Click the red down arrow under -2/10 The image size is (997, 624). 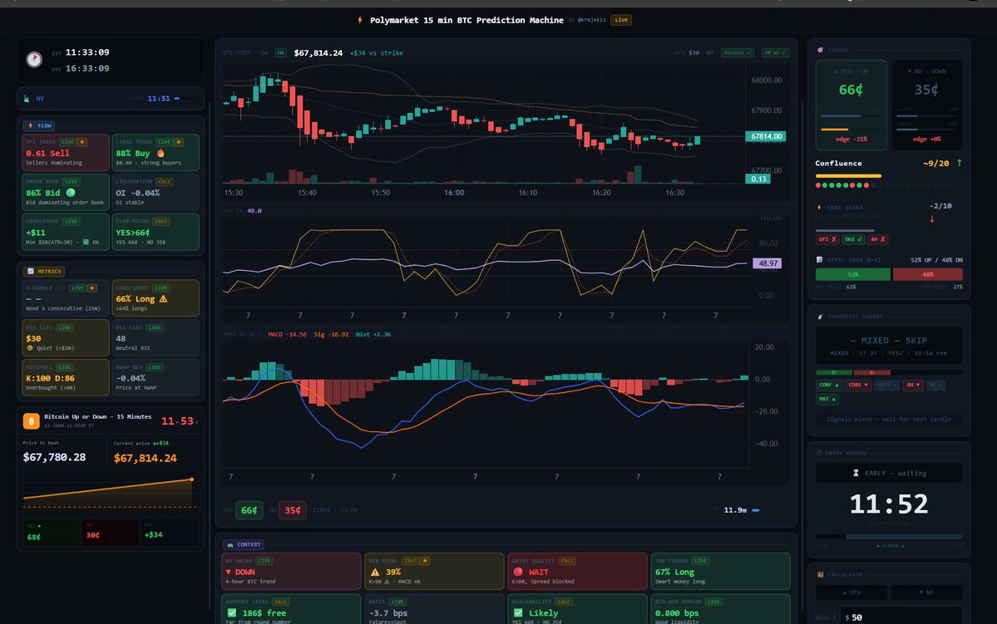[x=932, y=219]
